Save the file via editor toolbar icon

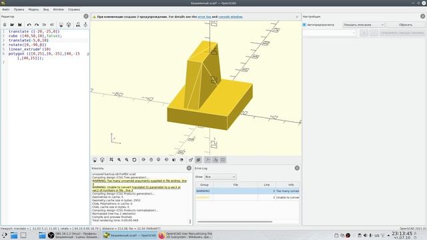click(19, 25)
